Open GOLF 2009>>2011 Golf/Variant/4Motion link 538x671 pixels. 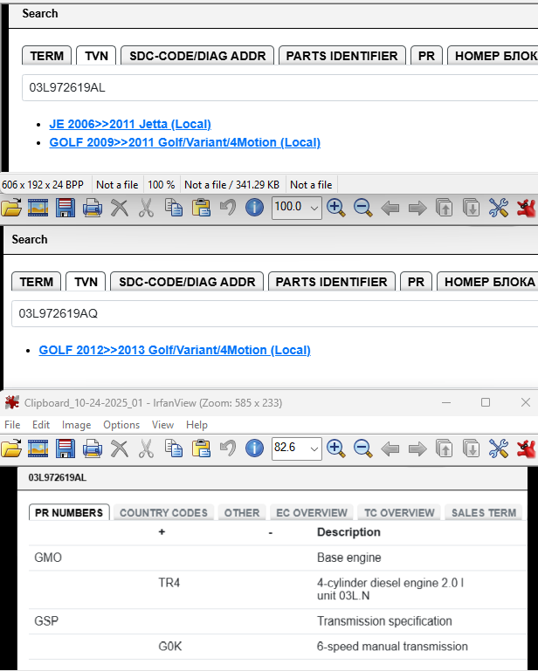[184, 142]
